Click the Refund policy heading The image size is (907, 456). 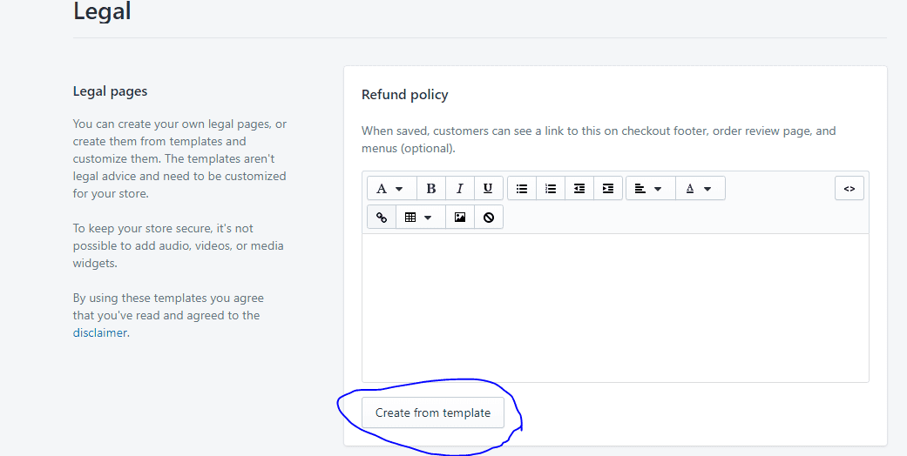coord(405,95)
